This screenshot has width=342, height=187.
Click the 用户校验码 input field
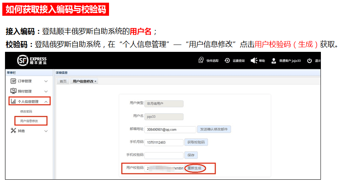point(164,168)
